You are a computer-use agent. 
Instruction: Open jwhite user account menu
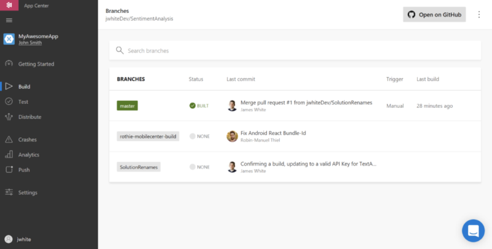(x=18, y=239)
